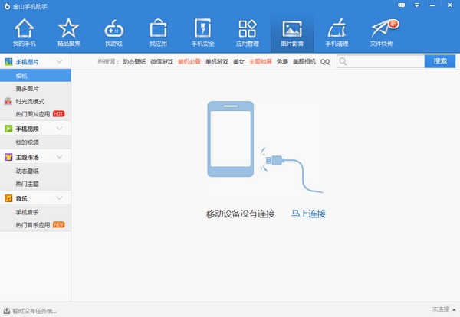Image resolution: width=460 pixels, height=317 pixels.
Task: Click 音乐 orange note icon
Action: (8, 198)
